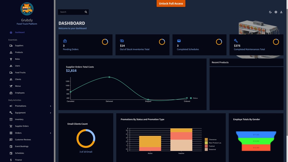Click the search magnifier icon

point(86,12)
